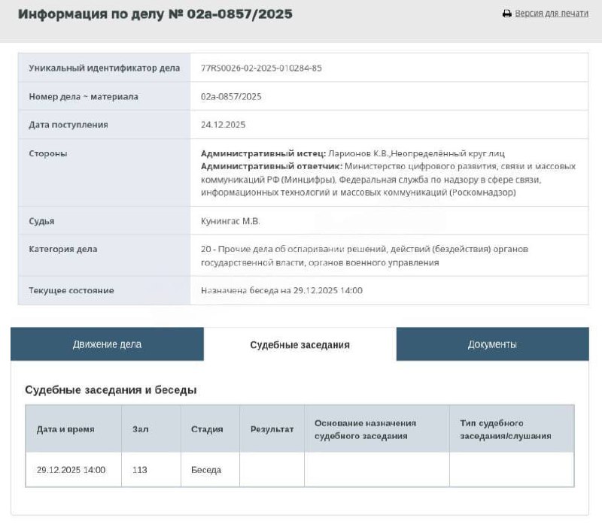Click the 'Тип судебного заседания/слушания' header
Screen dimensions: 602x524
(x=505, y=429)
